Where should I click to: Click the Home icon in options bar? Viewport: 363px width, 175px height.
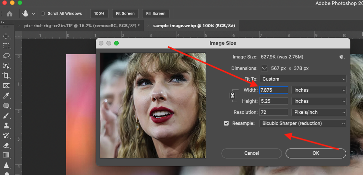click(10, 13)
